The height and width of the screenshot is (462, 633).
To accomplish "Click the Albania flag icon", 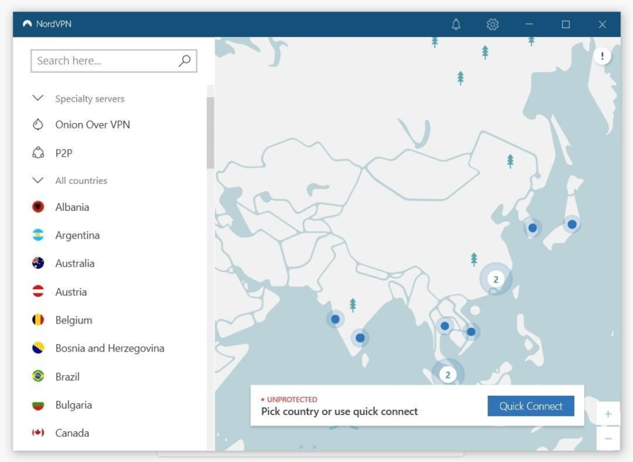I will click(x=38, y=206).
